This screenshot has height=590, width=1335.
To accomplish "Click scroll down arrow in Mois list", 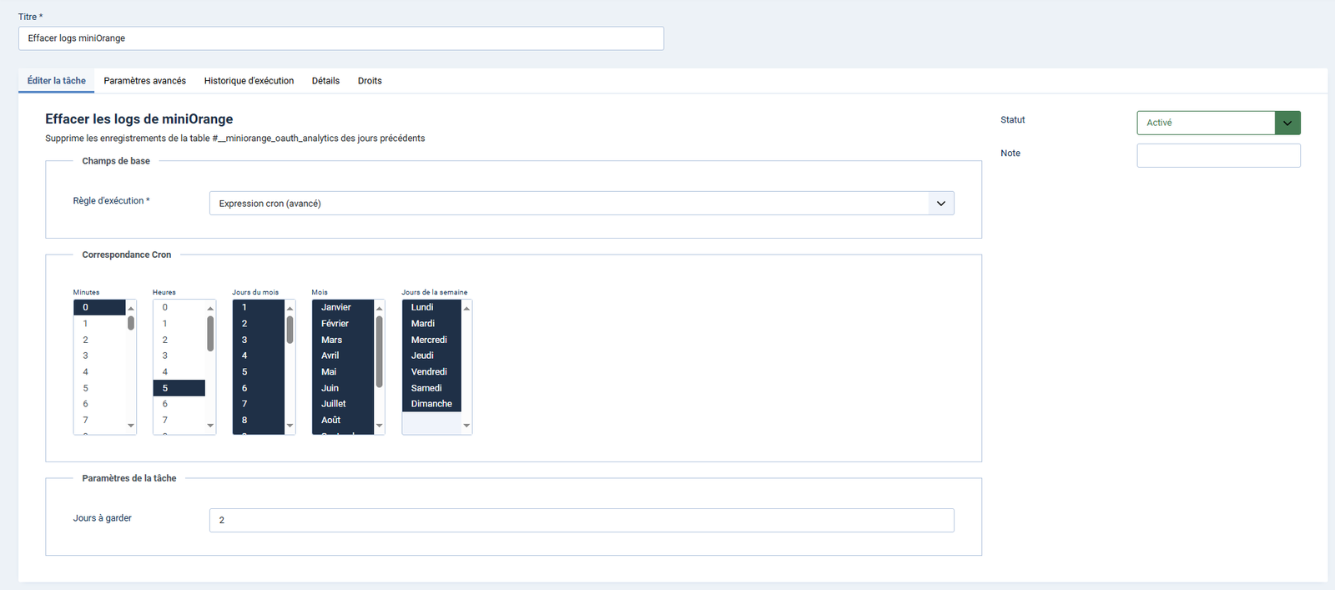I will [x=380, y=426].
